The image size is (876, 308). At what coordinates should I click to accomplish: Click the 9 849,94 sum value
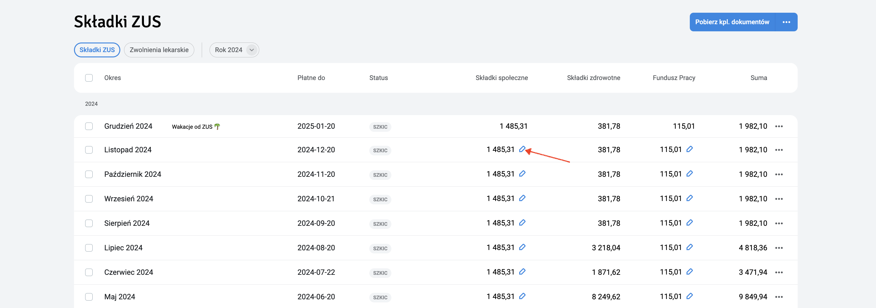[753, 297]
